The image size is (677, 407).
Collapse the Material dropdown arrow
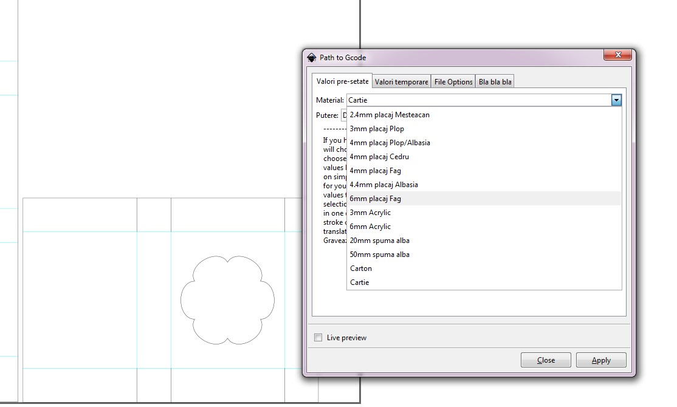pos(616,100)
